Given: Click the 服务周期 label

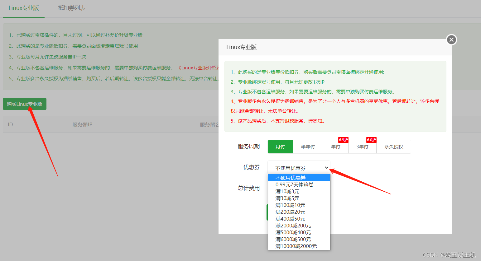Looking at the screenshot, I should pos(249,147).
